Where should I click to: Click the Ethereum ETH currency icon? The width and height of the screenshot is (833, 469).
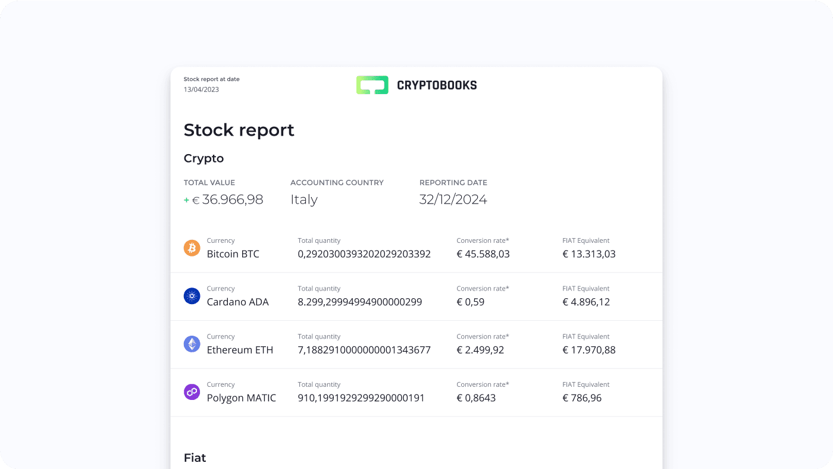pyautogui.click(x=192, y=344)
